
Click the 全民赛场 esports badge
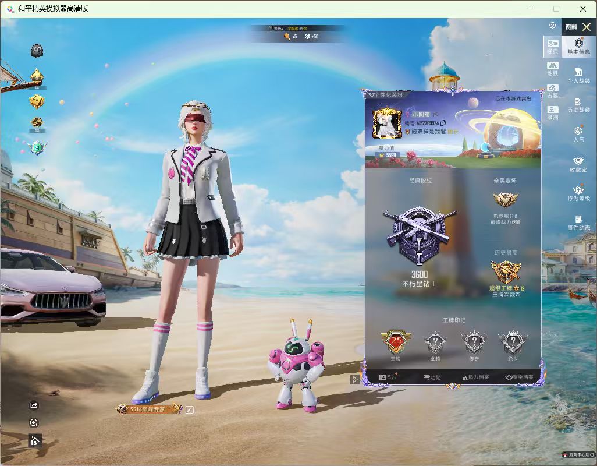pyautogui.click(x=505, y=199)
